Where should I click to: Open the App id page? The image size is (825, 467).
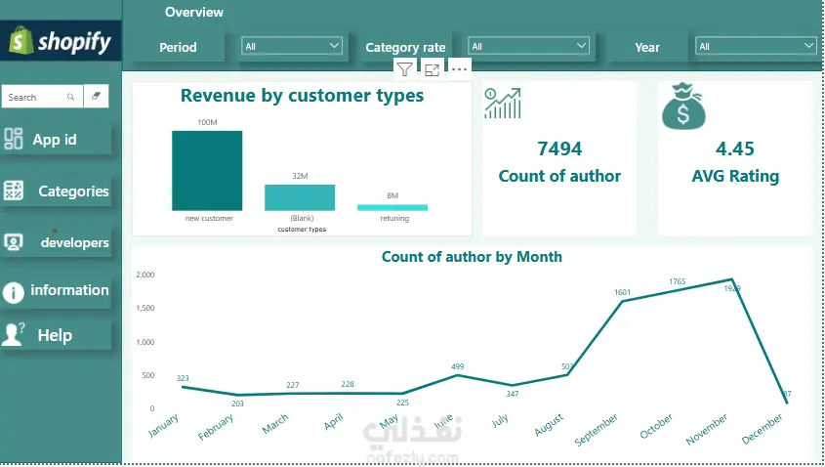(56, 140)
